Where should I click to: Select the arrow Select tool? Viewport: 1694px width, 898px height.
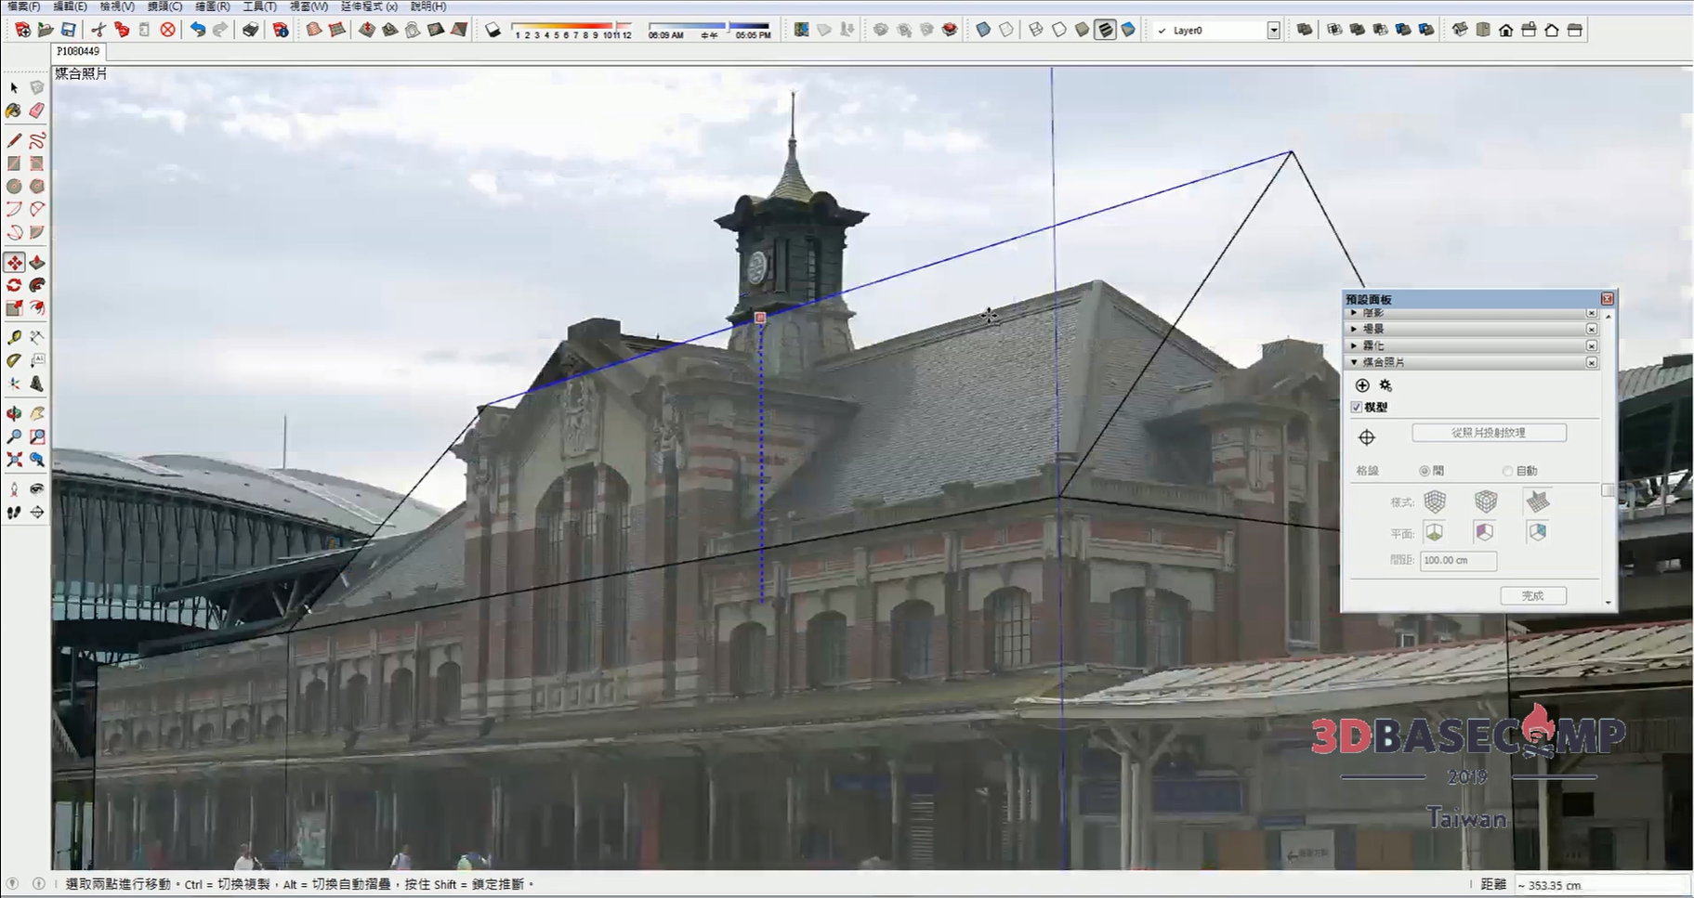click(14, 87)
